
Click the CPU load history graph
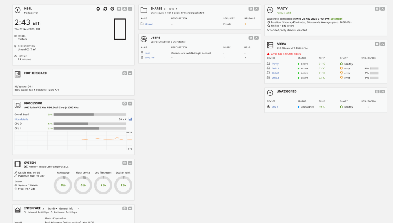point(73,141)
